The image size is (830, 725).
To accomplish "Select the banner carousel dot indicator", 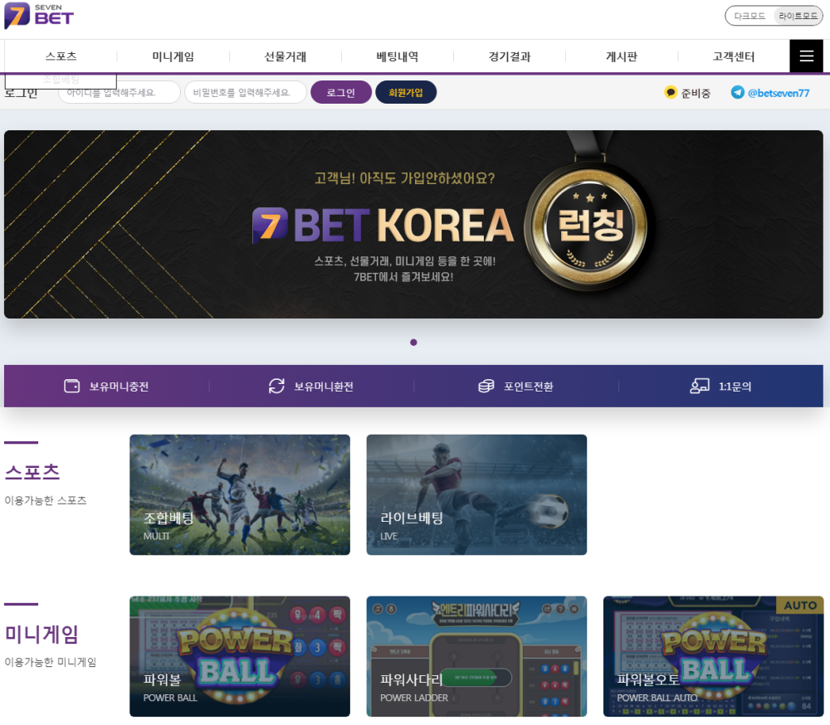I will (x=413, y=343).
